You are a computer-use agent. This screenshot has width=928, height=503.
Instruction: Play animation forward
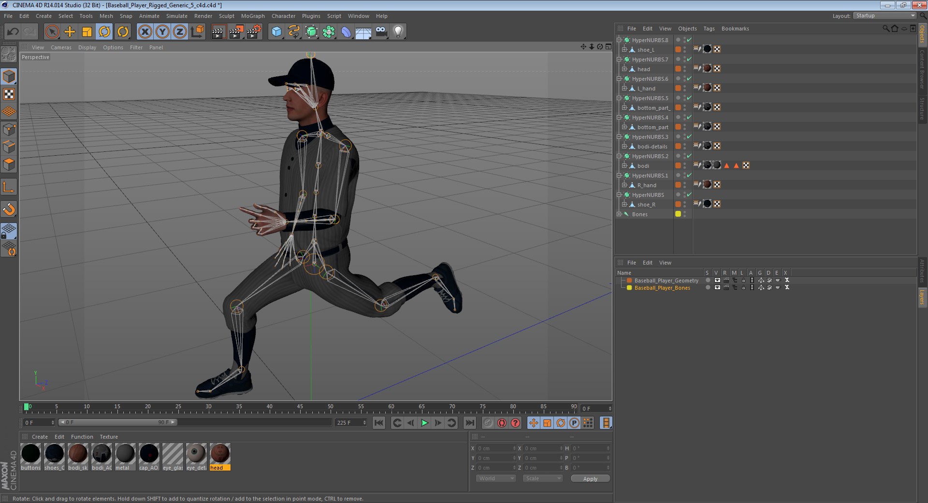424,423
